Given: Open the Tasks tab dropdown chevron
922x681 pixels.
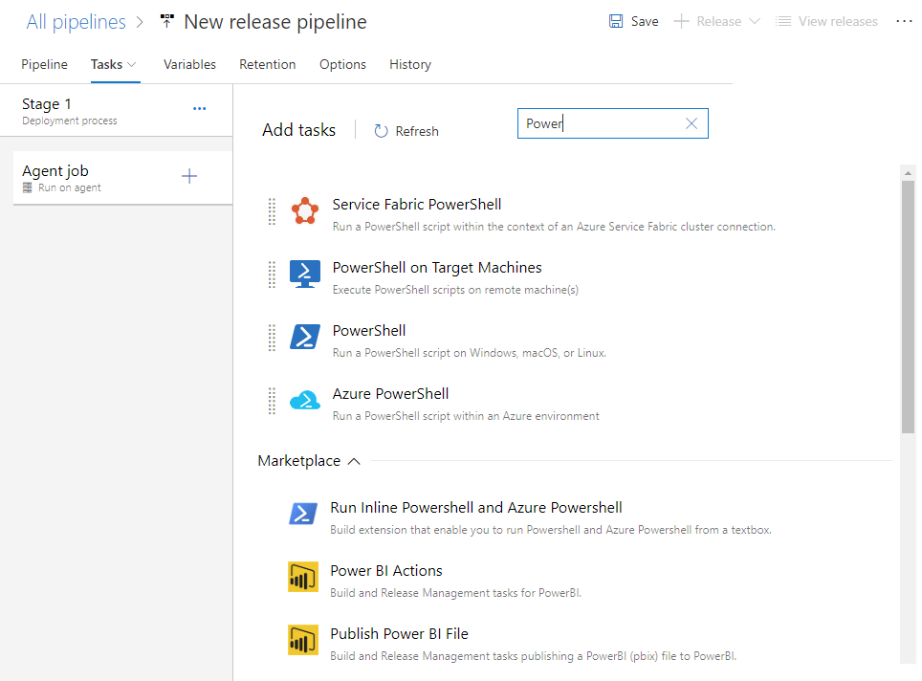Looking at the screenshot, I should 132,64.
